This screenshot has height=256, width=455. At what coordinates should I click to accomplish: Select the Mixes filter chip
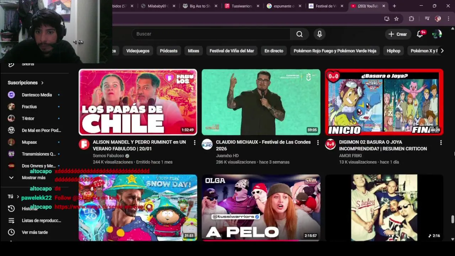193,51
